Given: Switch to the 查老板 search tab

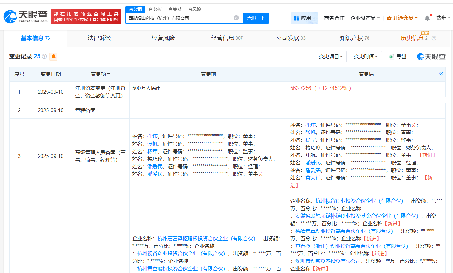Looking at the screenshot, I should pos(155,9).
